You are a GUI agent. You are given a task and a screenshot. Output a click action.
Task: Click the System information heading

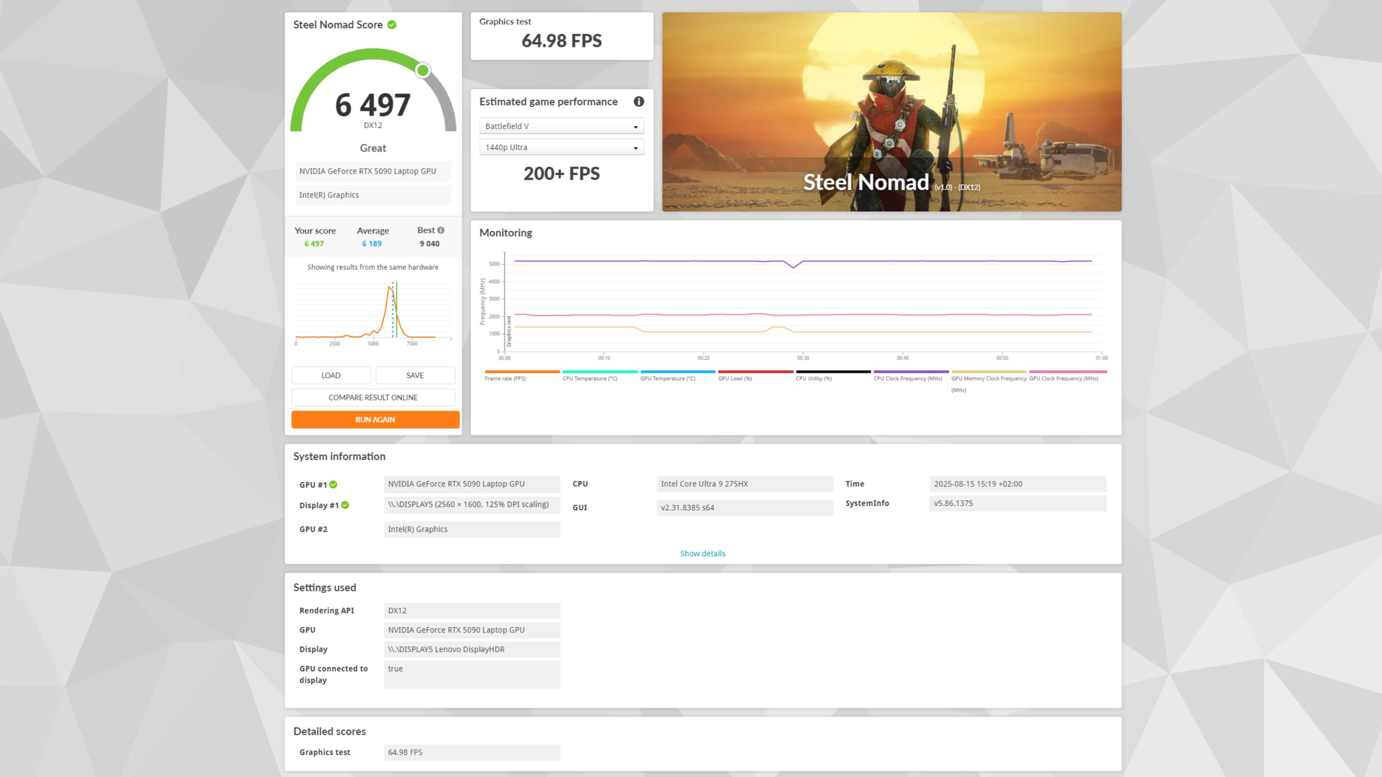(339, 456)
